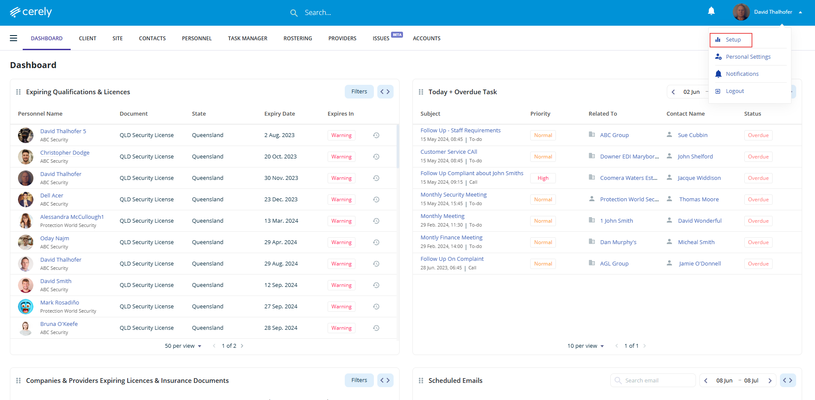
Task: Click Filters button in Expiring Qualifications
Action: click(x=359, y=92)
